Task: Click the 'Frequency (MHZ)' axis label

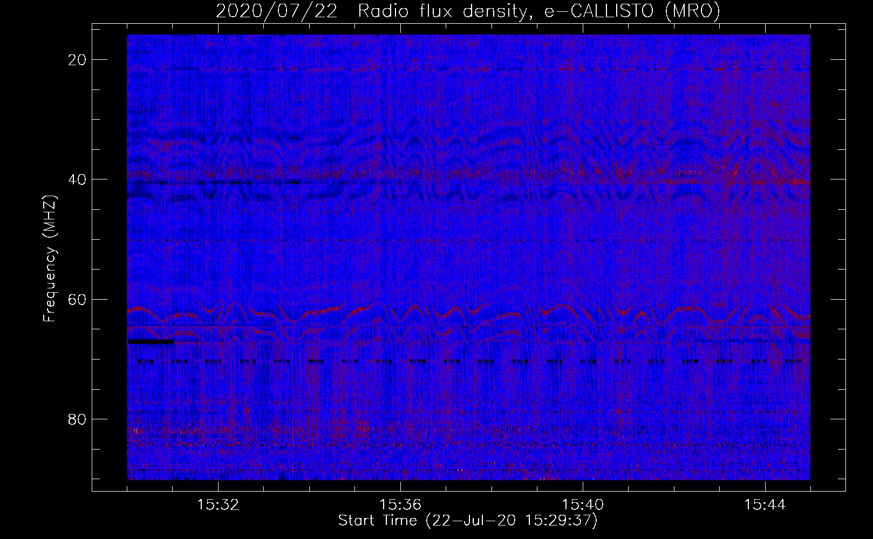Action: click(50, 258)
